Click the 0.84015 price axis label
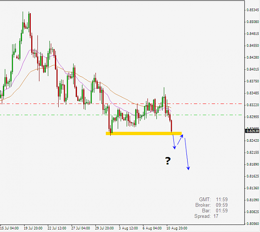Viewport: 260px width, 232px height. click(253, 69)
